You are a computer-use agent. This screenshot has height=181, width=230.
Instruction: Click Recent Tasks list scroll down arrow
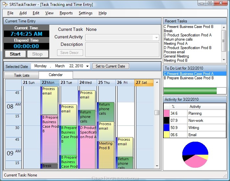click(224, 60)
